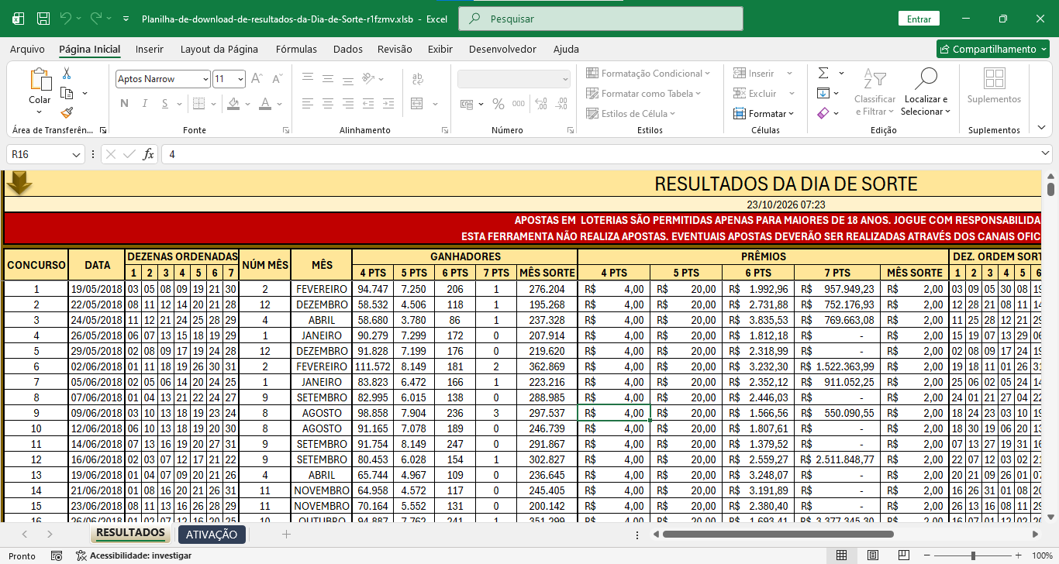Image resolution: width=1059 pixels, height=564 pixels.
Task: Open the Fórmulas ribbon tab
Action: [x=296, y=49]
